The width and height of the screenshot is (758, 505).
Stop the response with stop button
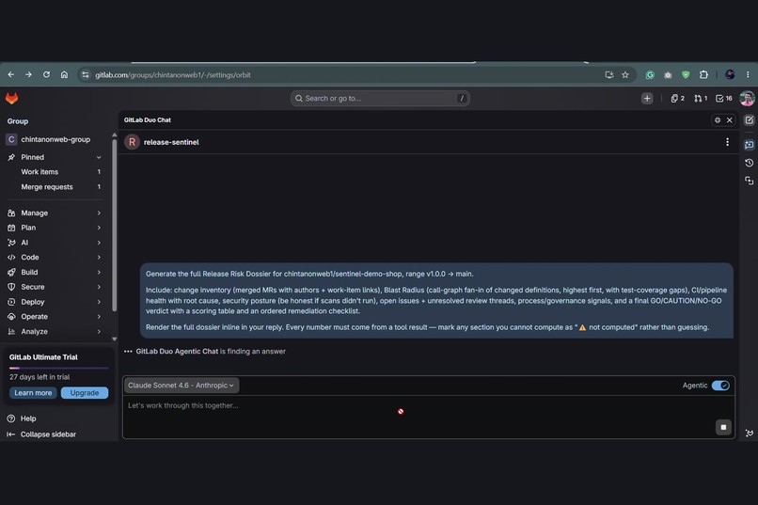[x=723, y=427]
